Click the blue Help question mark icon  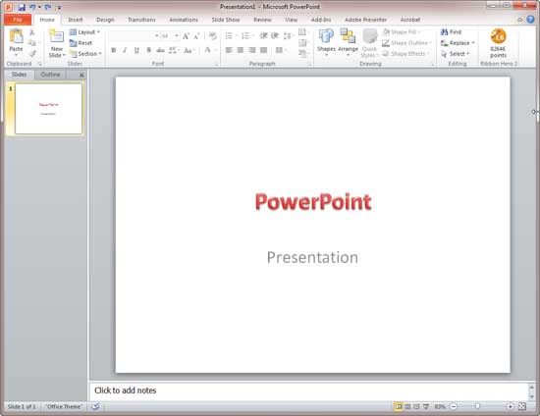pos(530,20)
